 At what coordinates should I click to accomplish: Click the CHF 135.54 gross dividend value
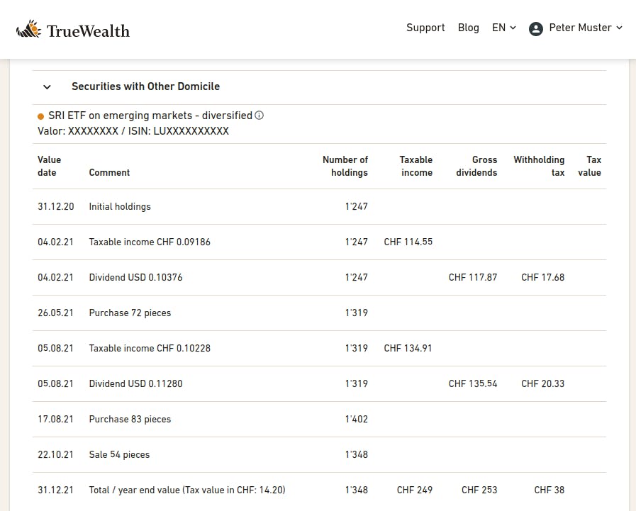tap(473, 383)
